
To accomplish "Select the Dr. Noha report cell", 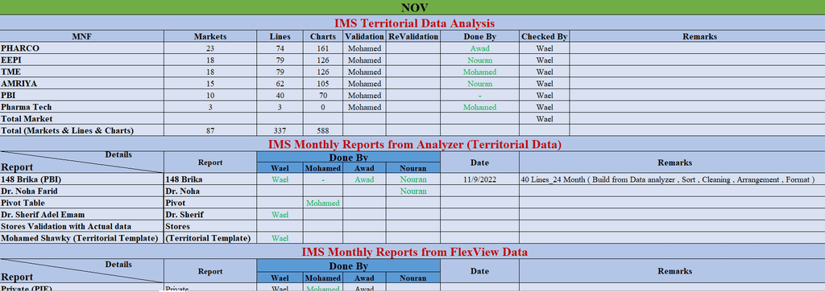I will (x=210, y=191).
